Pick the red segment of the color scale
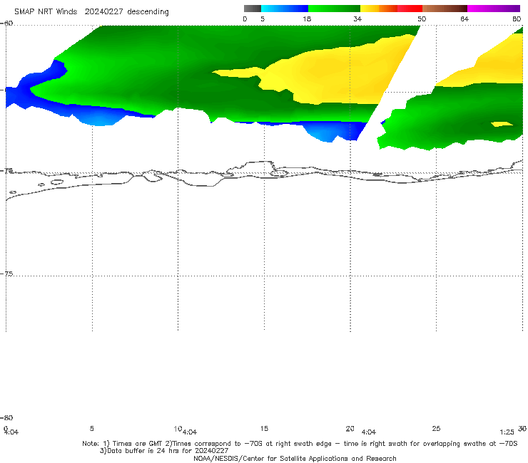 [410, 9]
